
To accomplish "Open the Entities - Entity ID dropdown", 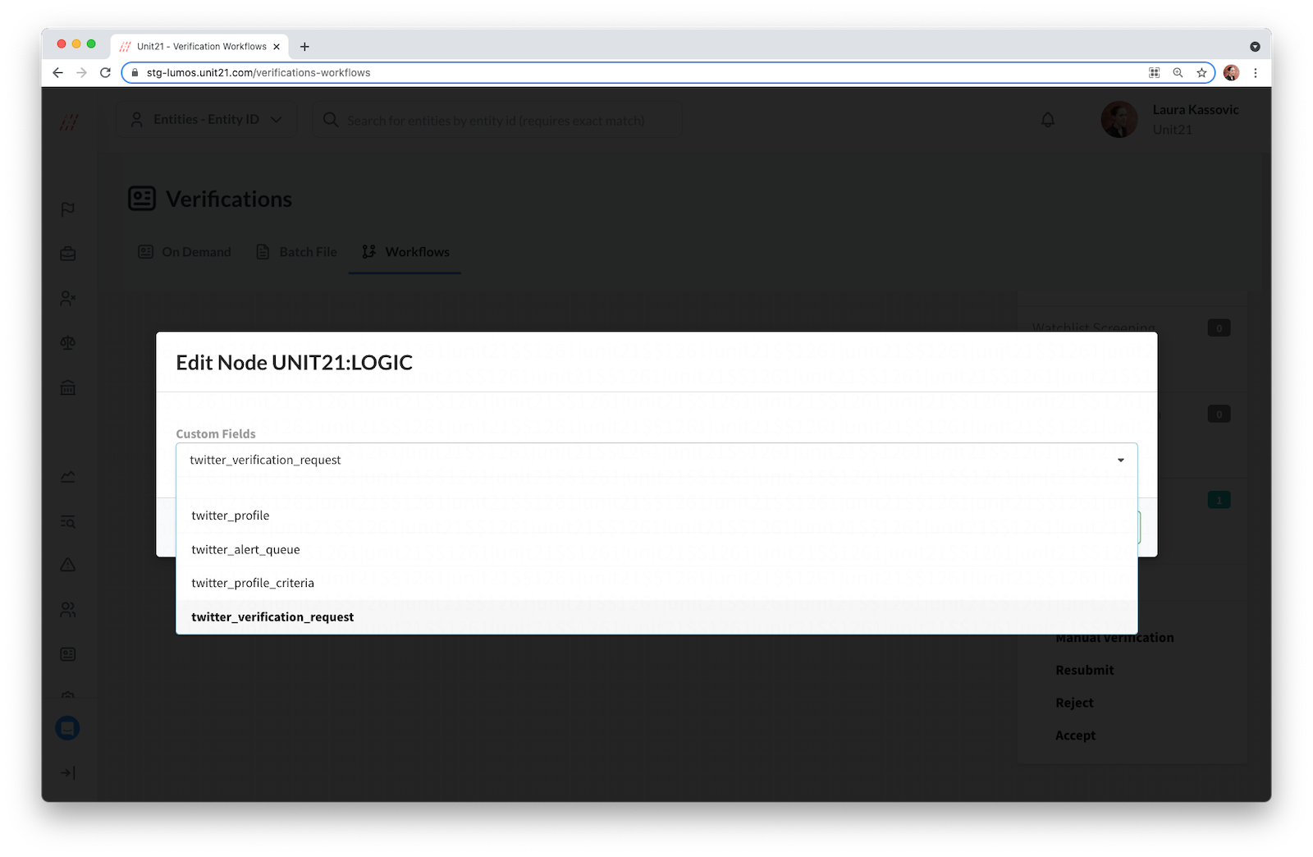I will [x=206, y=120].
